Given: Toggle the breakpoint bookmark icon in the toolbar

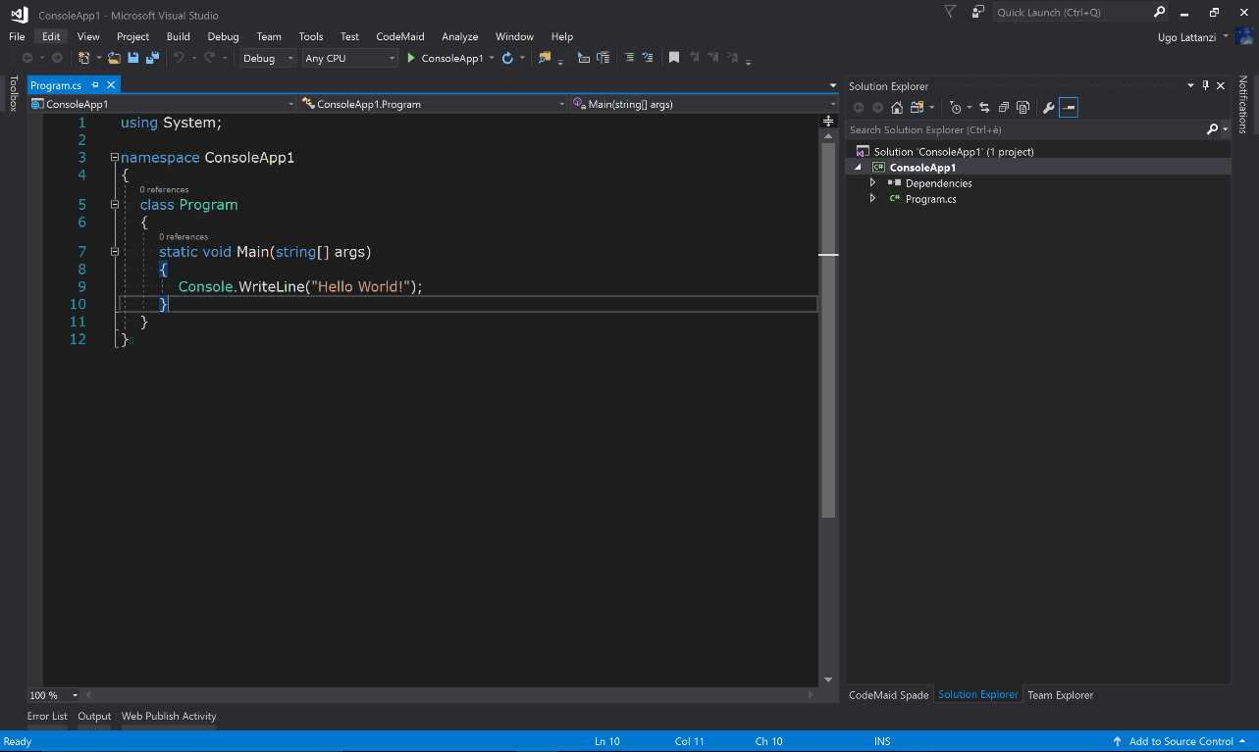Looking at the screenshot, I should point(674,58).
